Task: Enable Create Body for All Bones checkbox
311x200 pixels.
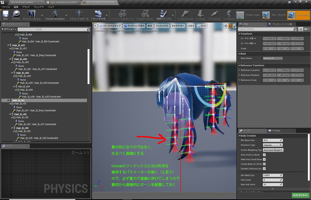Action: coord(264,164)
